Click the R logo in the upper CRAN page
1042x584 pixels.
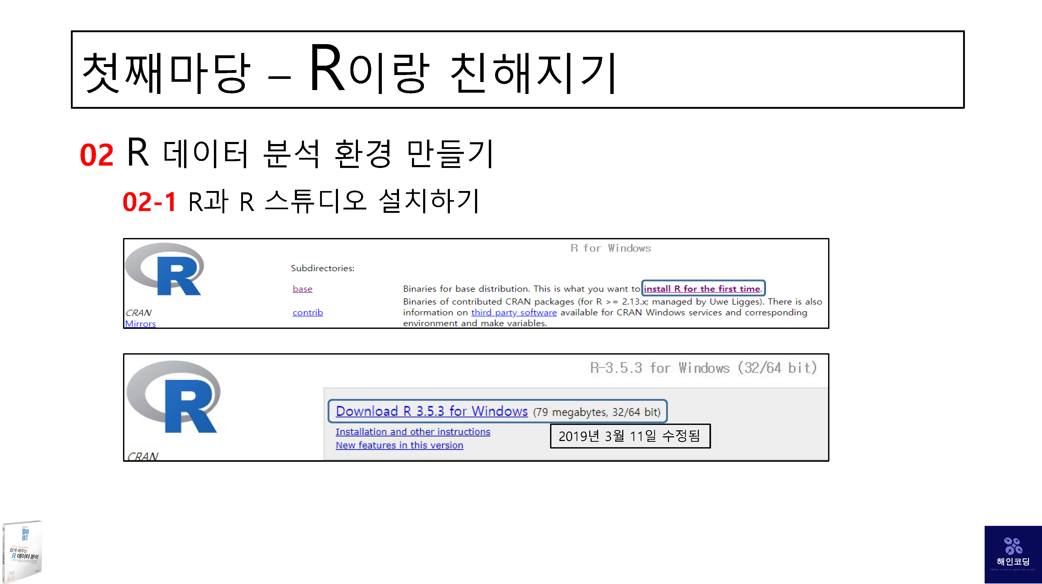click(x=165, y=269)
